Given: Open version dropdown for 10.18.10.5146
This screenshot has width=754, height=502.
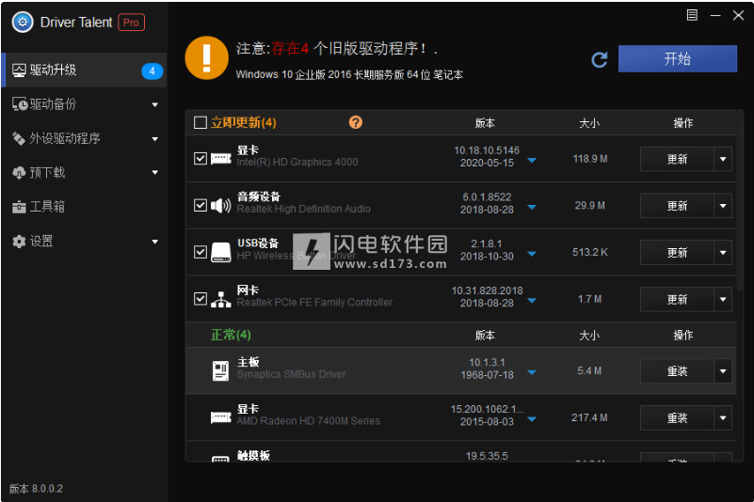Looking at the screenshot, I should [532, 161].
